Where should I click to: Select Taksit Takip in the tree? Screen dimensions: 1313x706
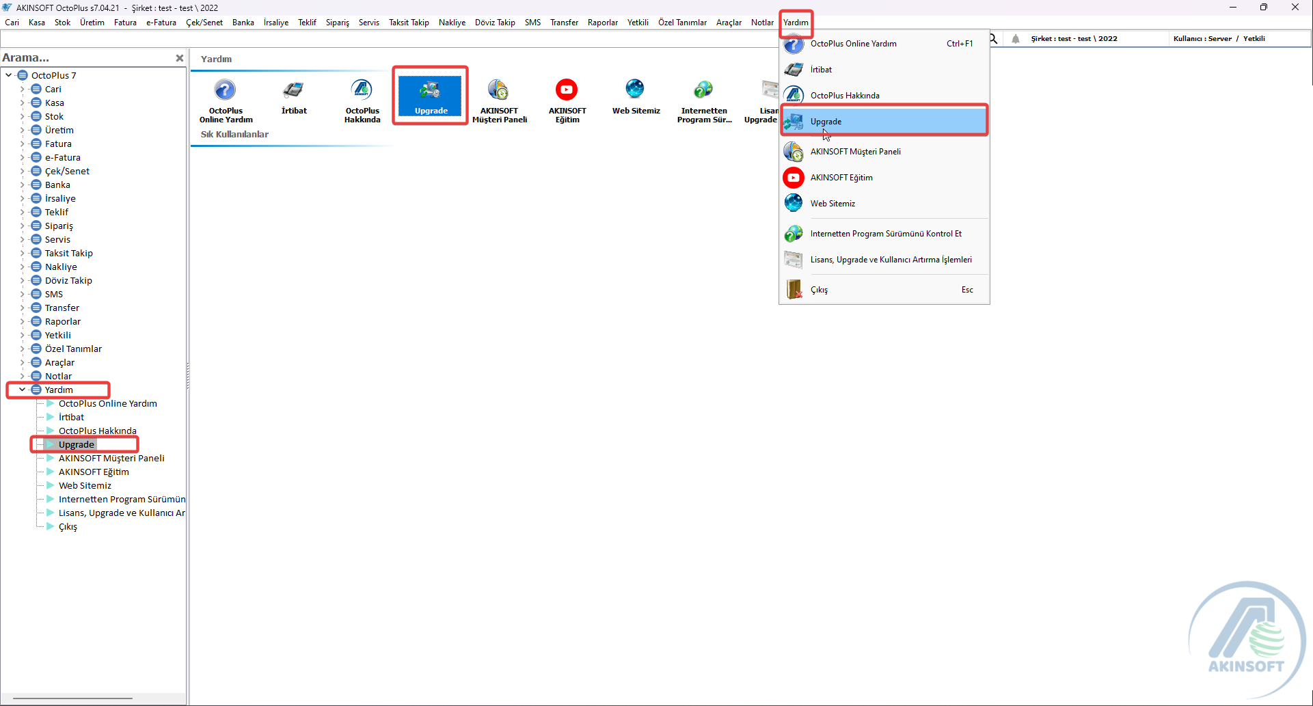[69, 253]
